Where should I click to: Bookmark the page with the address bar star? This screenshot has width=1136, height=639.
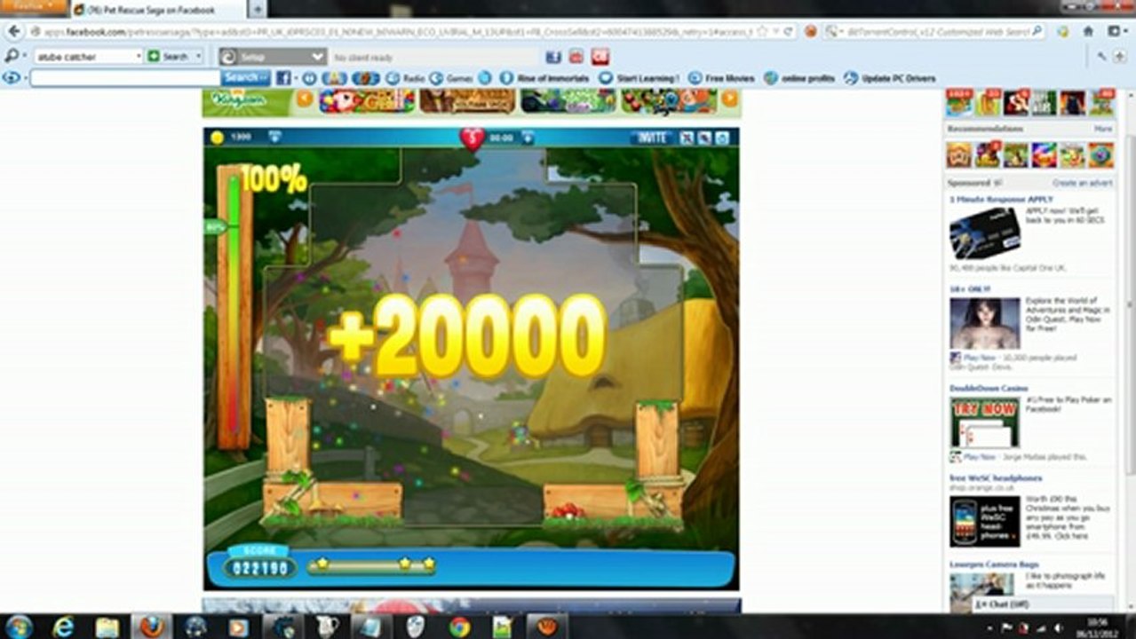[763, 31]
